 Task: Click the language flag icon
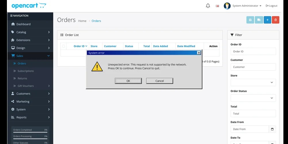coord(217,6)
